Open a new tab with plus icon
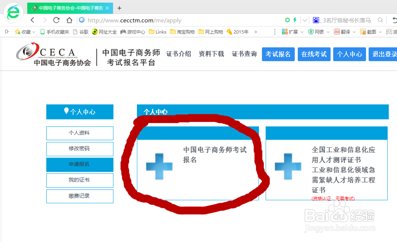Viewport: 397px width, 242px height. pos(119,8)
